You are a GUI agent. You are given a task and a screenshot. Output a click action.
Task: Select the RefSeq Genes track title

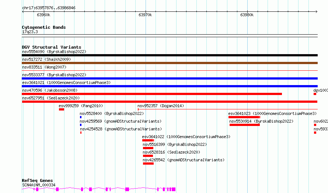click(x=38, y=180)
